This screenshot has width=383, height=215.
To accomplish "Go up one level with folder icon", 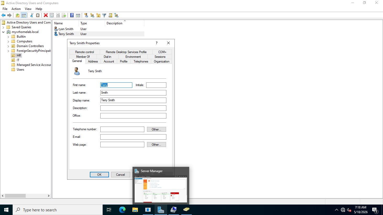I will pos(18,15).
